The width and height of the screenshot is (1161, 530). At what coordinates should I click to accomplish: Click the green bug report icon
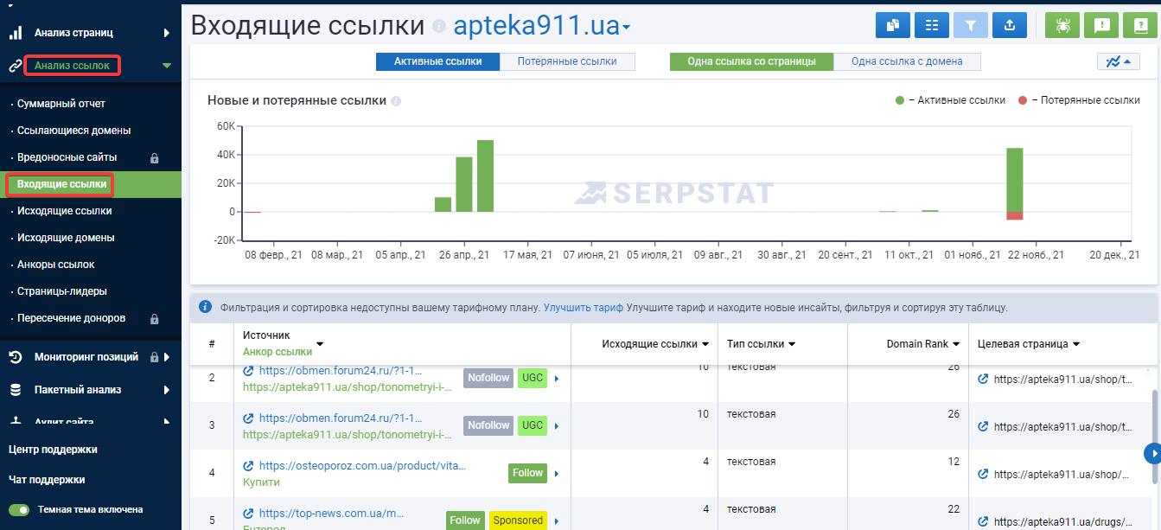[1062, 25]
